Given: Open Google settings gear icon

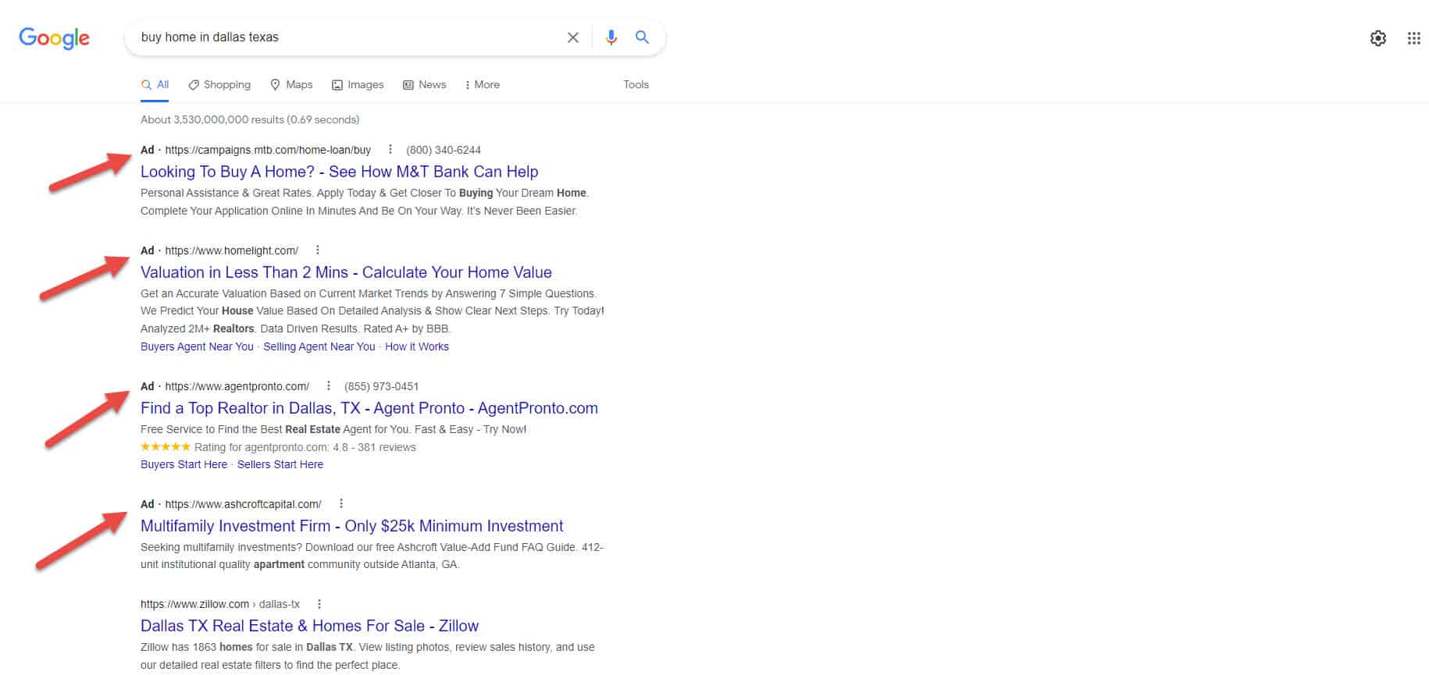Looking at the screenshot, I should point(1378,38).
